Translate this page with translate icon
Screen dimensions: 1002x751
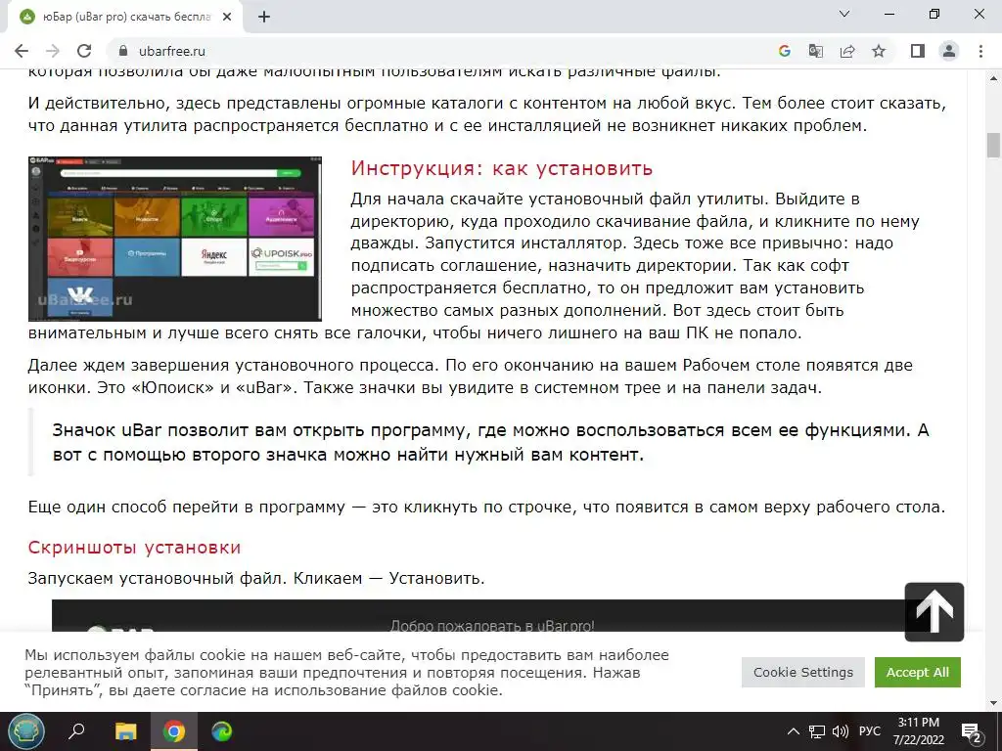click(816, 51)
